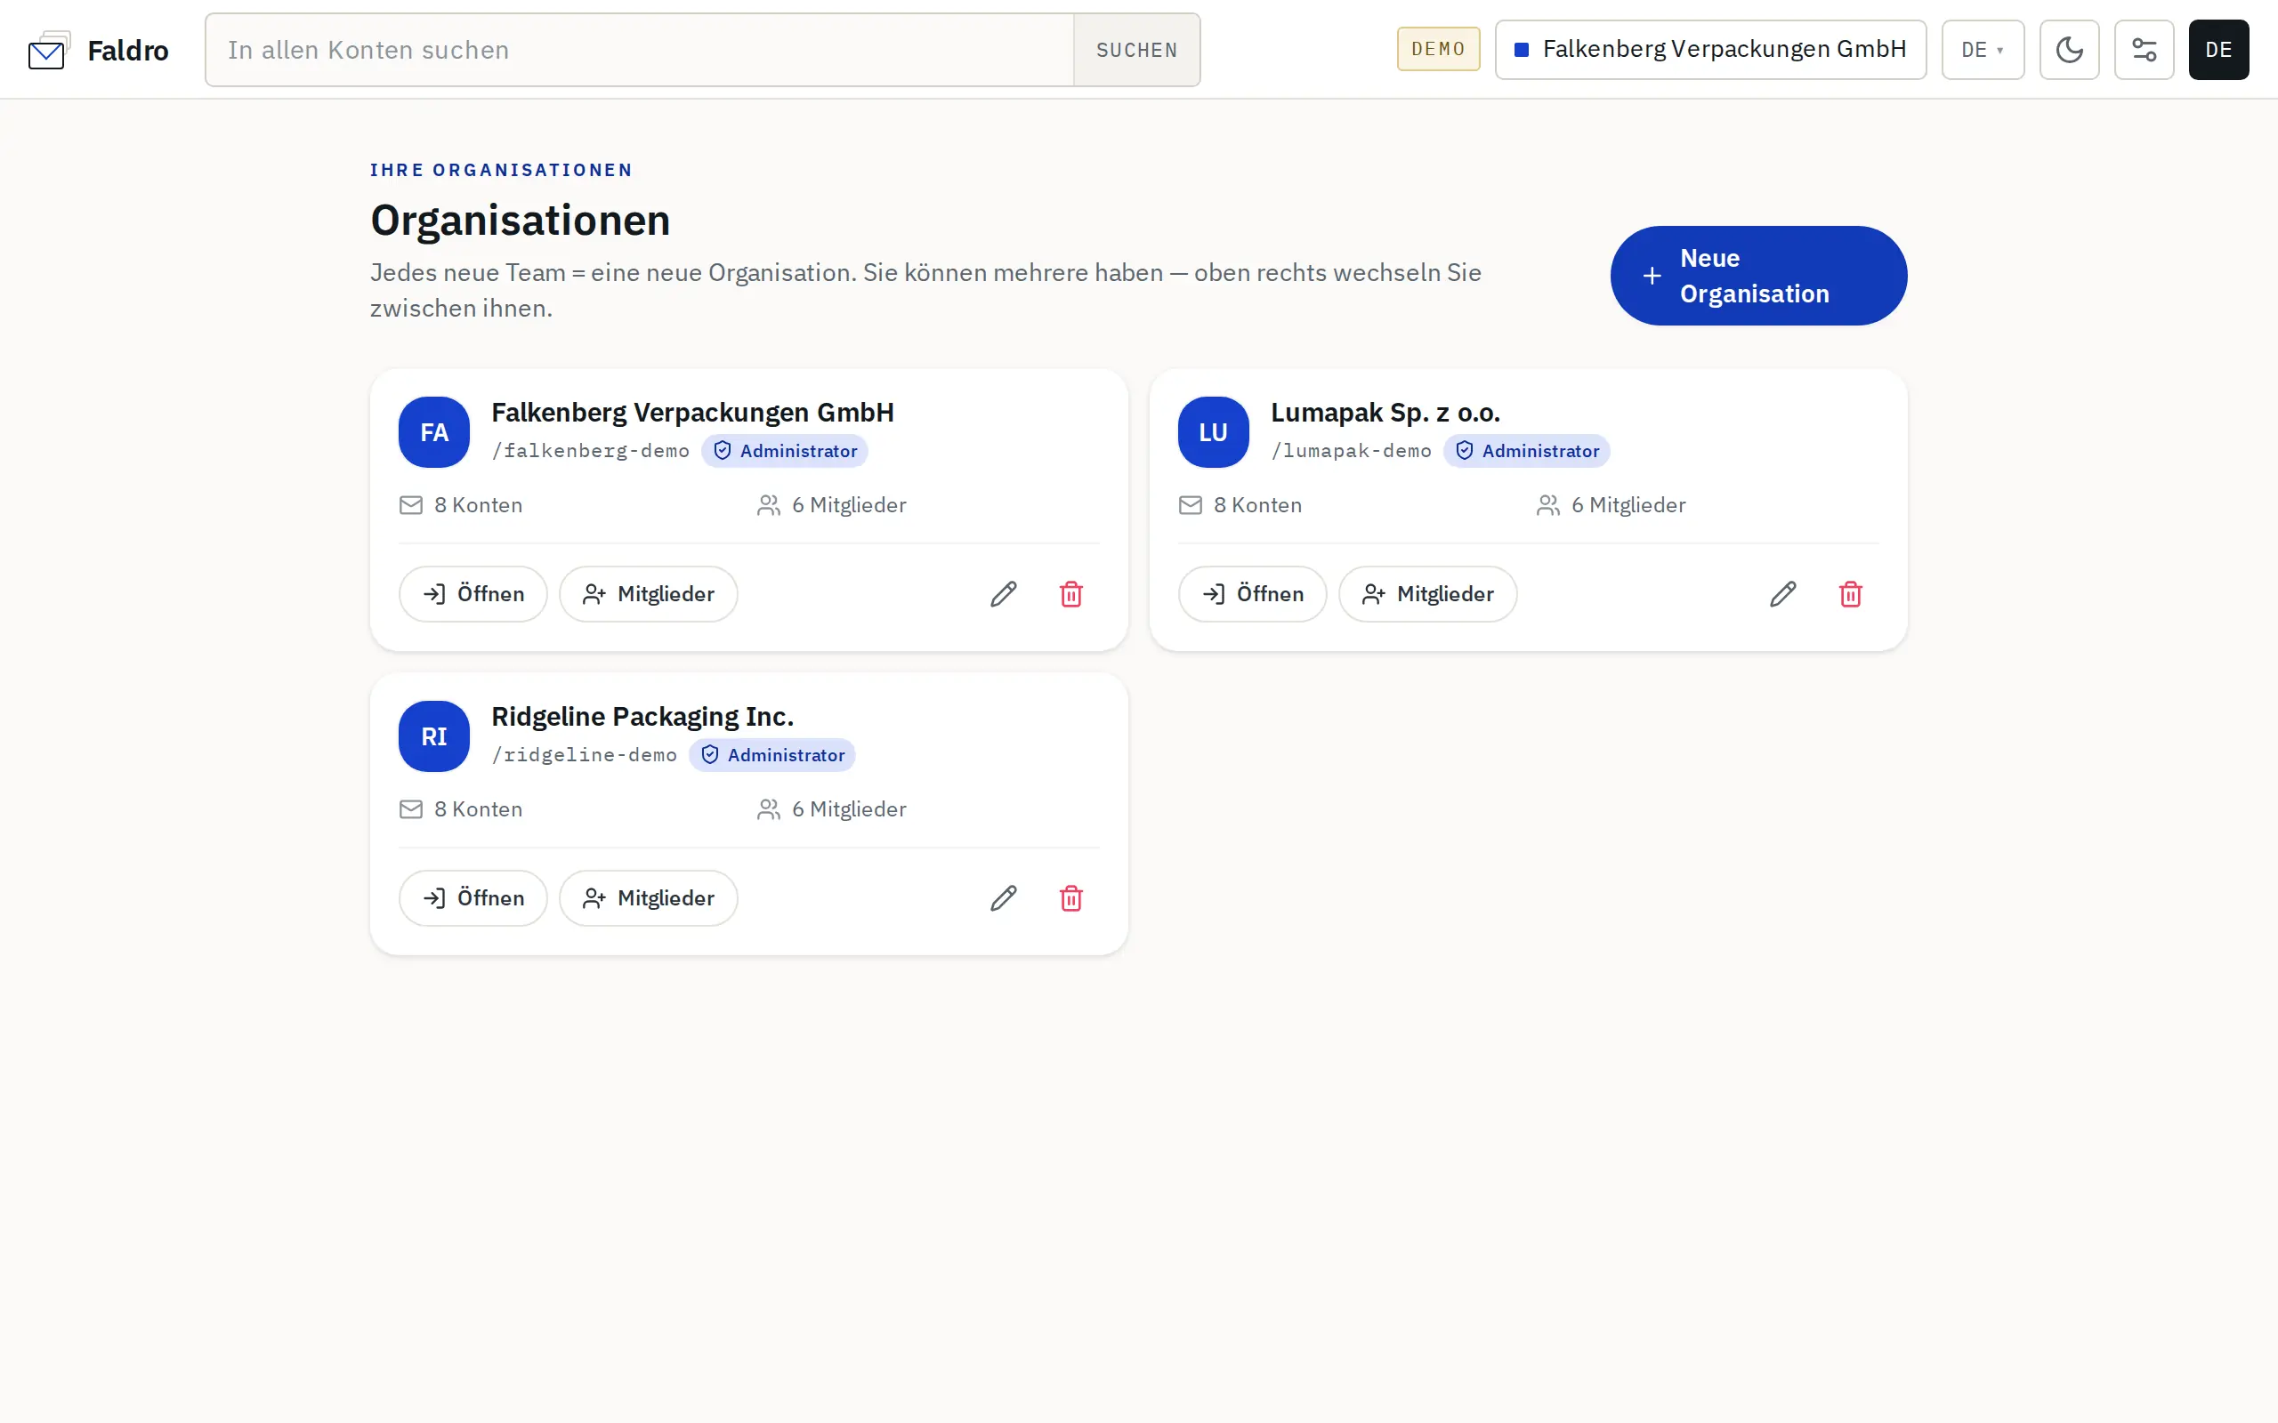Click '/lumapak-demo' slug text
The height and width of the screenshot is (1423, 2278).
(1352, 451)
